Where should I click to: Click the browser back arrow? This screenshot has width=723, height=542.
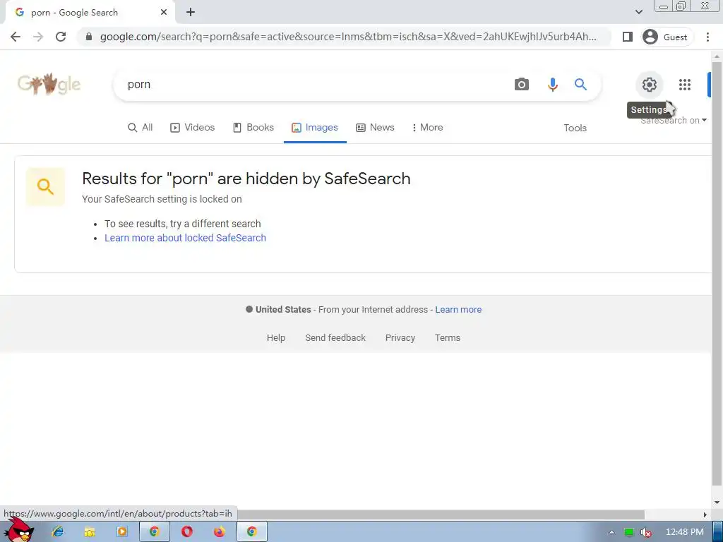coord(16,37)
